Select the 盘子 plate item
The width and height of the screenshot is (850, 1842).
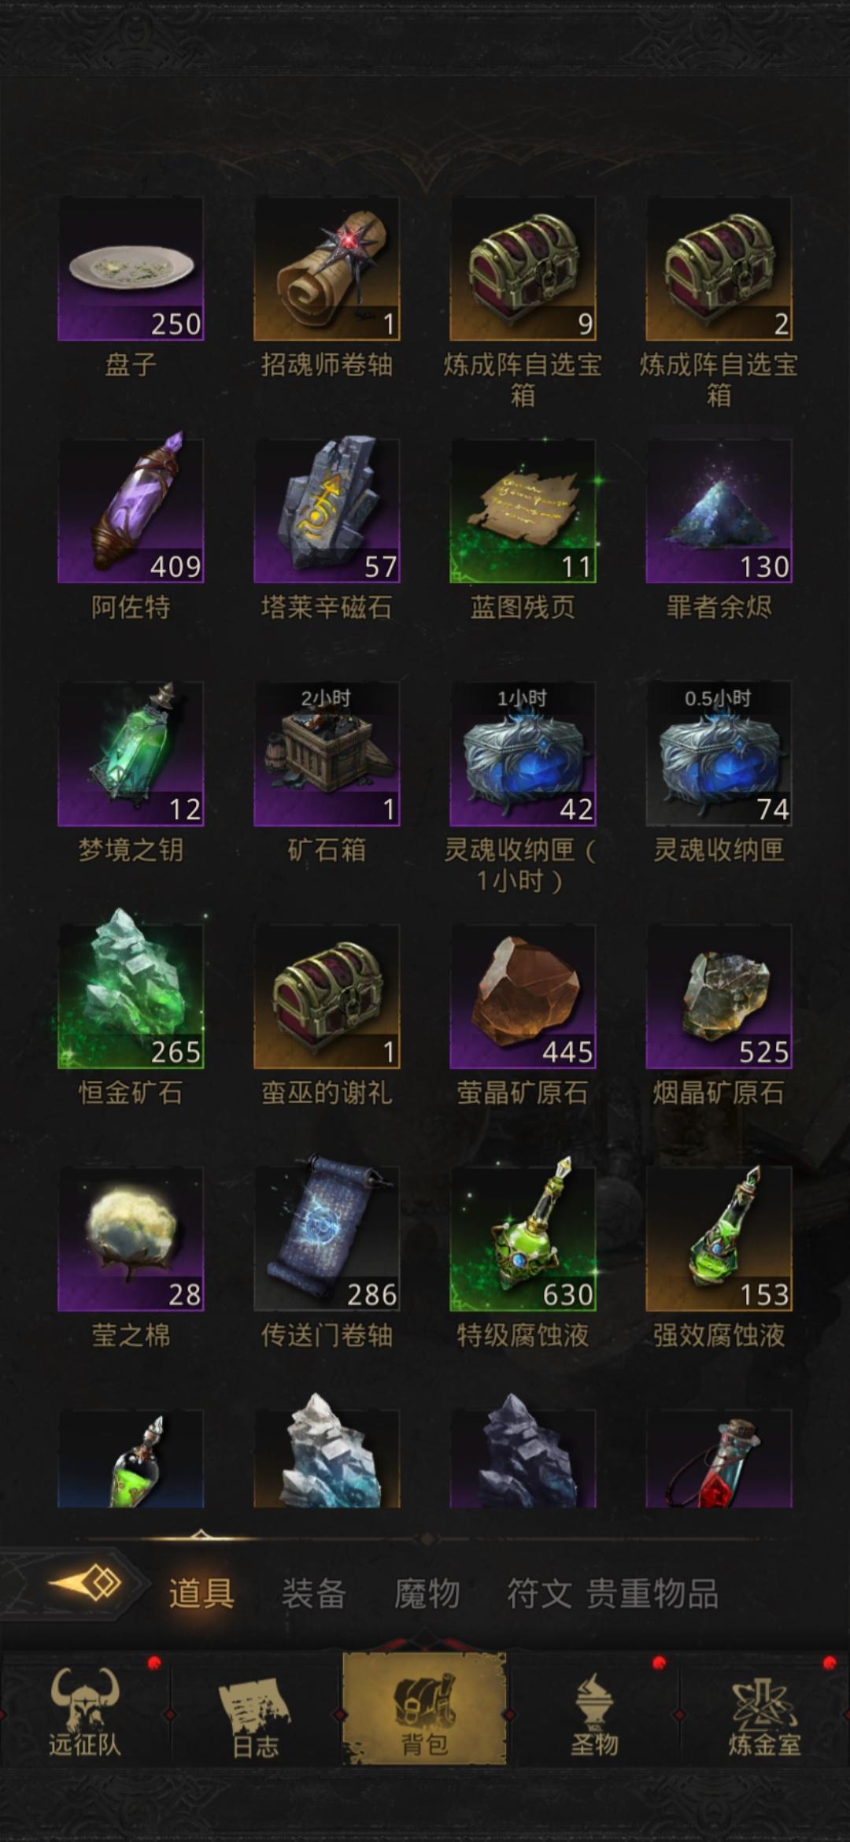[131, 268]
